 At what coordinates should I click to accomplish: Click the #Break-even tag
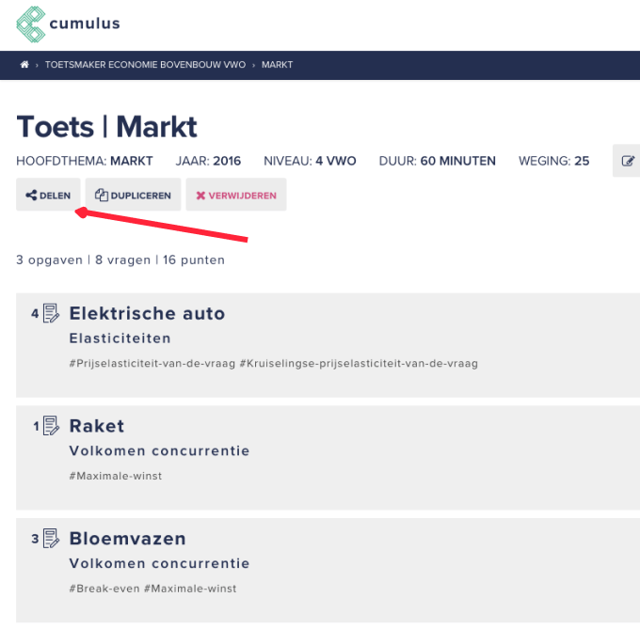click(104, 589)
